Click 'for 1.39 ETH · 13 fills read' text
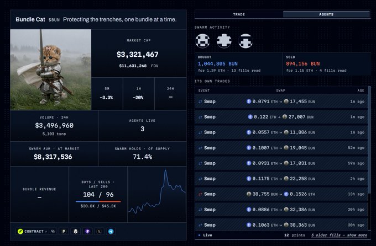This screenshot has width=376, height=246. point(229,71)
